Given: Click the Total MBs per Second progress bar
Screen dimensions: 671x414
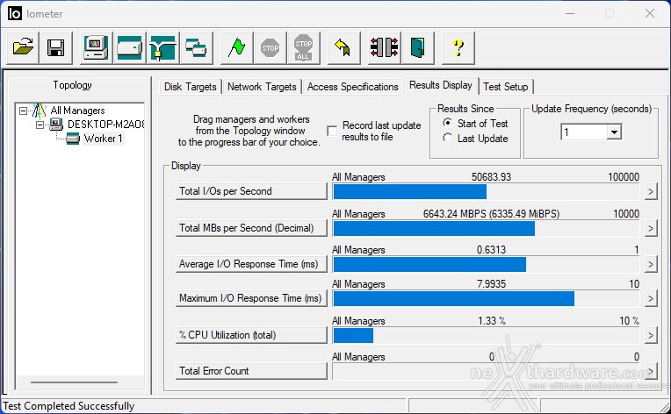Looking at the screenshot, I should click(486, 229).
